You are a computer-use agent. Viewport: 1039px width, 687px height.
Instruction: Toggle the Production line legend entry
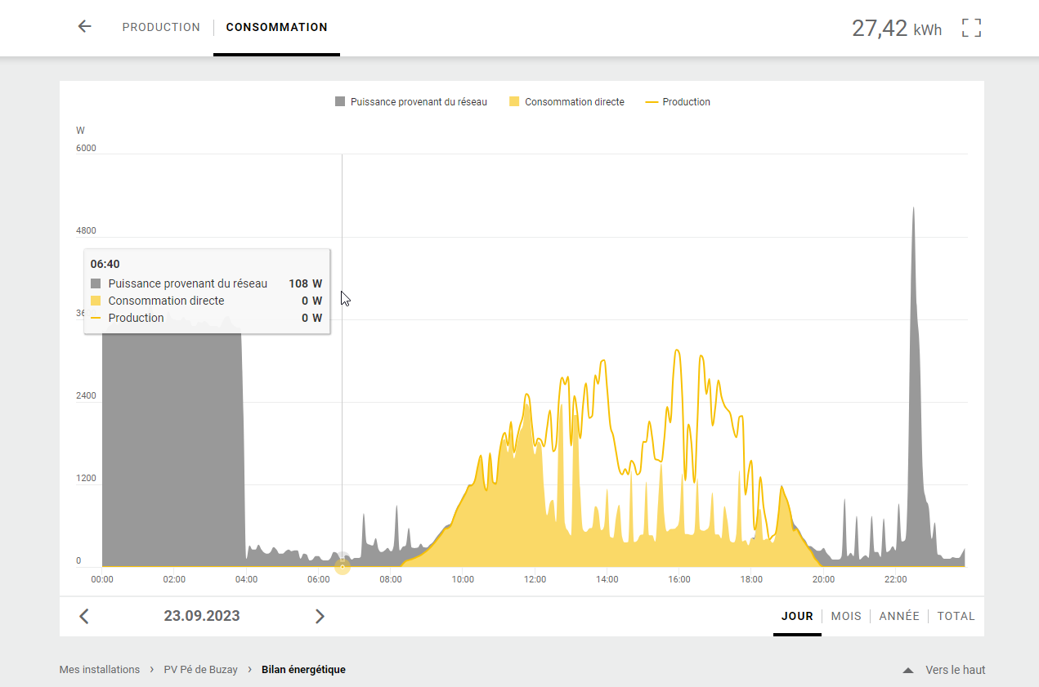pyautogui.click(x=678, y=102)
